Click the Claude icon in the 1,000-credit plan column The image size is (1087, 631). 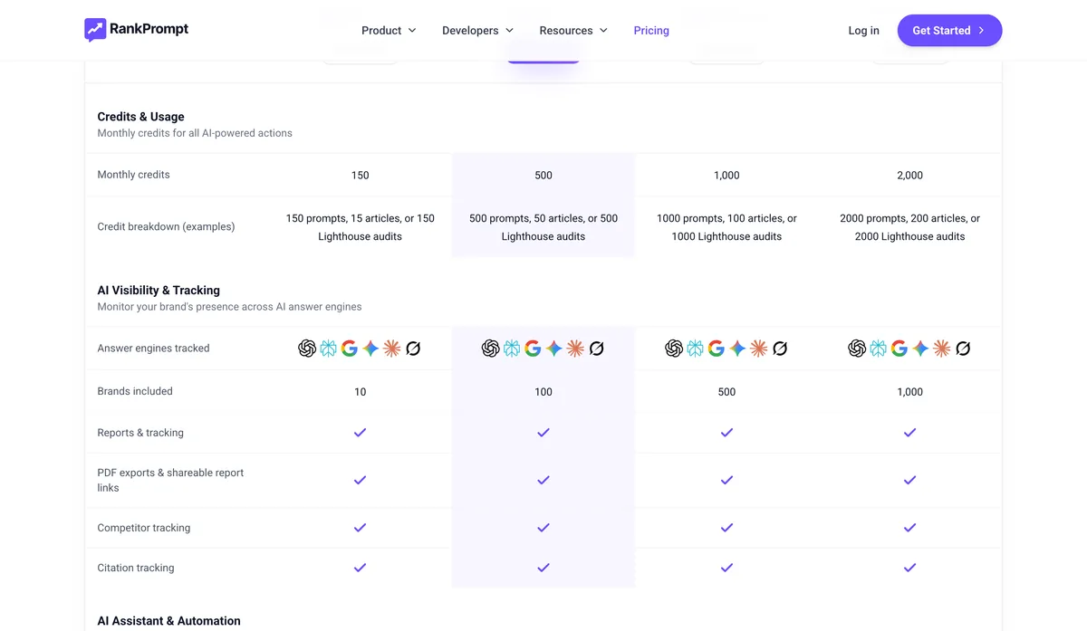[759, 349]
